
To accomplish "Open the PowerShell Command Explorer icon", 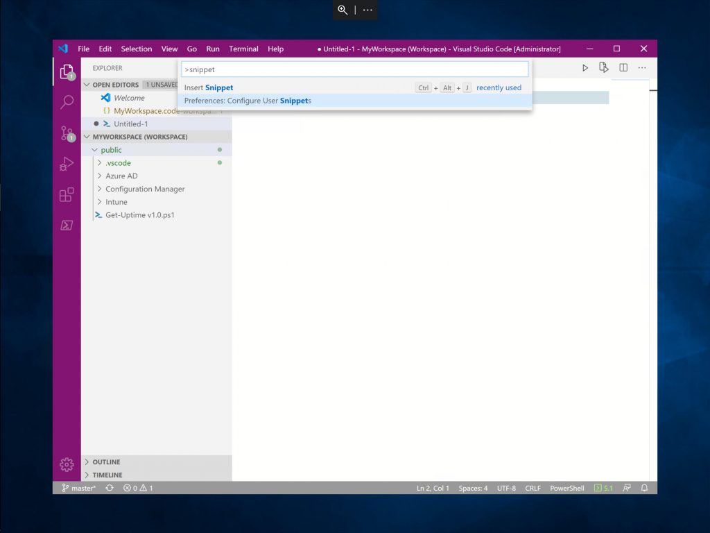I will (67, 226).
